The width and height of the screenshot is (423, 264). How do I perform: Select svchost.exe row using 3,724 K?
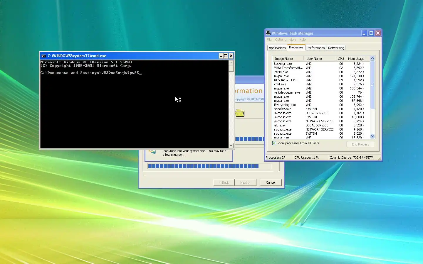(321, 121)
